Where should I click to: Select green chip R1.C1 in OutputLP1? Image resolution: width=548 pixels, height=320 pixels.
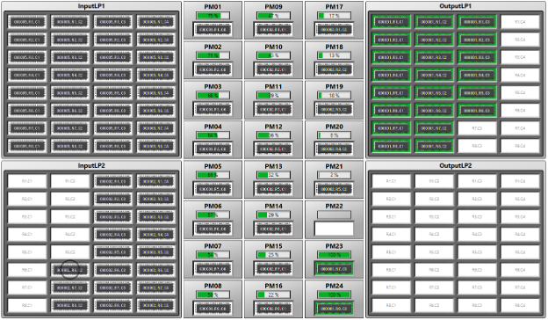click(x=391, y=22)
